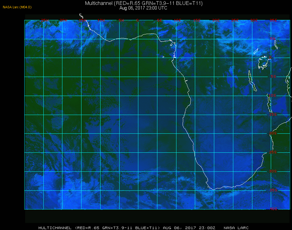This screenshot has height=230, width=292.
Task: Click the 5W longitude label
Action: tap(121, 20)
